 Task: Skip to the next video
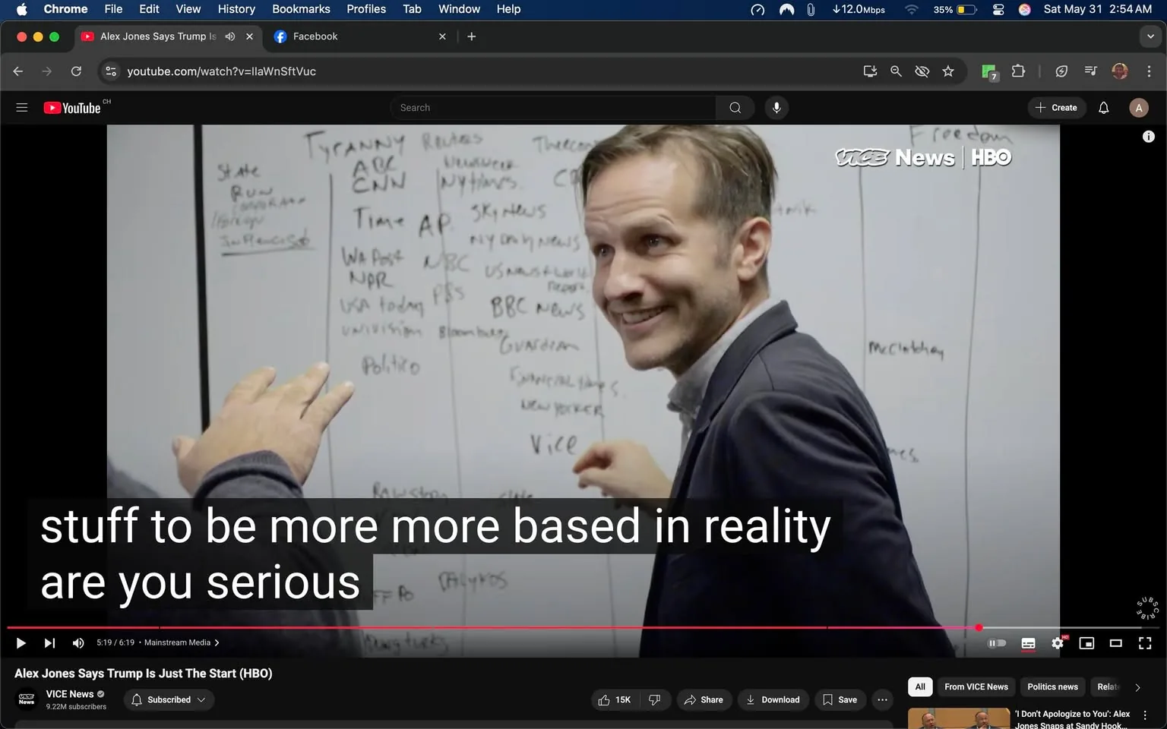(x=49, y=642)
